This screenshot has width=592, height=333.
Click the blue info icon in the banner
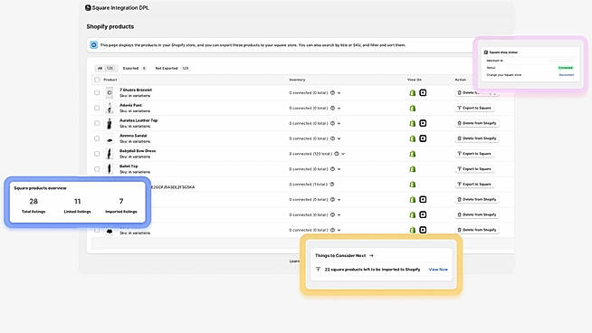(x=93, y=45)
